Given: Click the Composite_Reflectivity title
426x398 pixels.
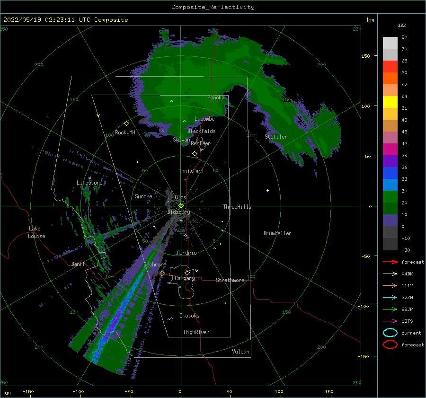Looking at the screenshot, I should click(213, 7).
